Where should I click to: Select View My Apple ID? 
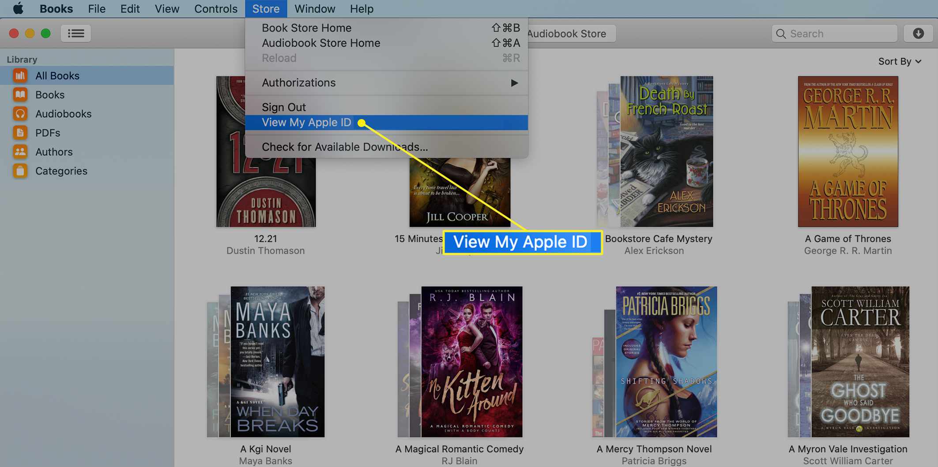(386, 123)
